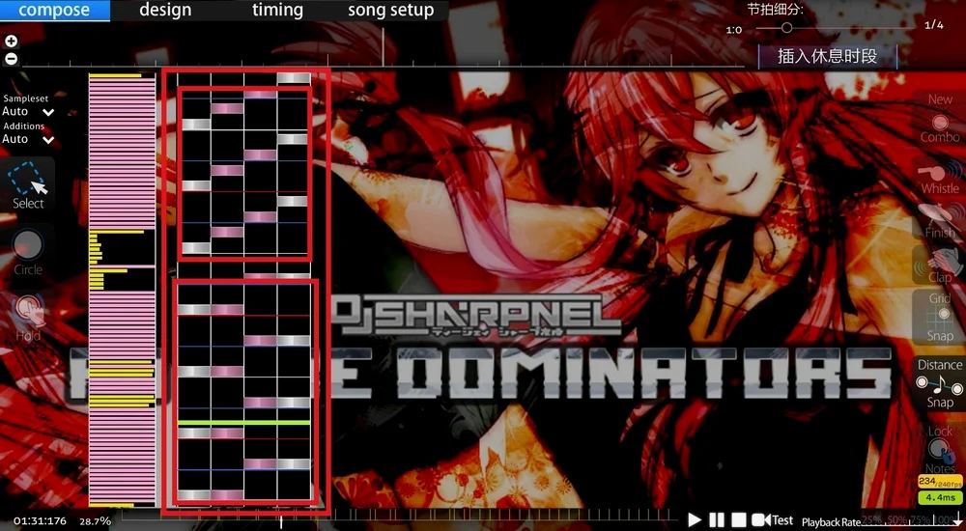
Task: Click the 4.4ms latency indicator
Action: tap(940, 498)
